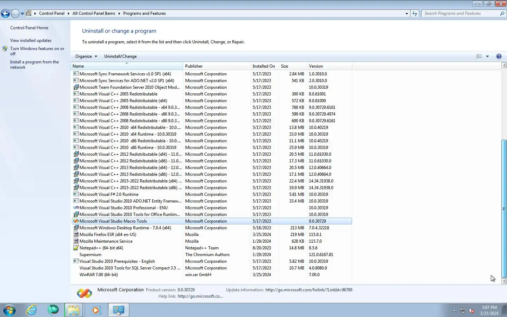Open the recent pages dropdown arrow
The image size is (507, 317).
click(x=22, y=14)
